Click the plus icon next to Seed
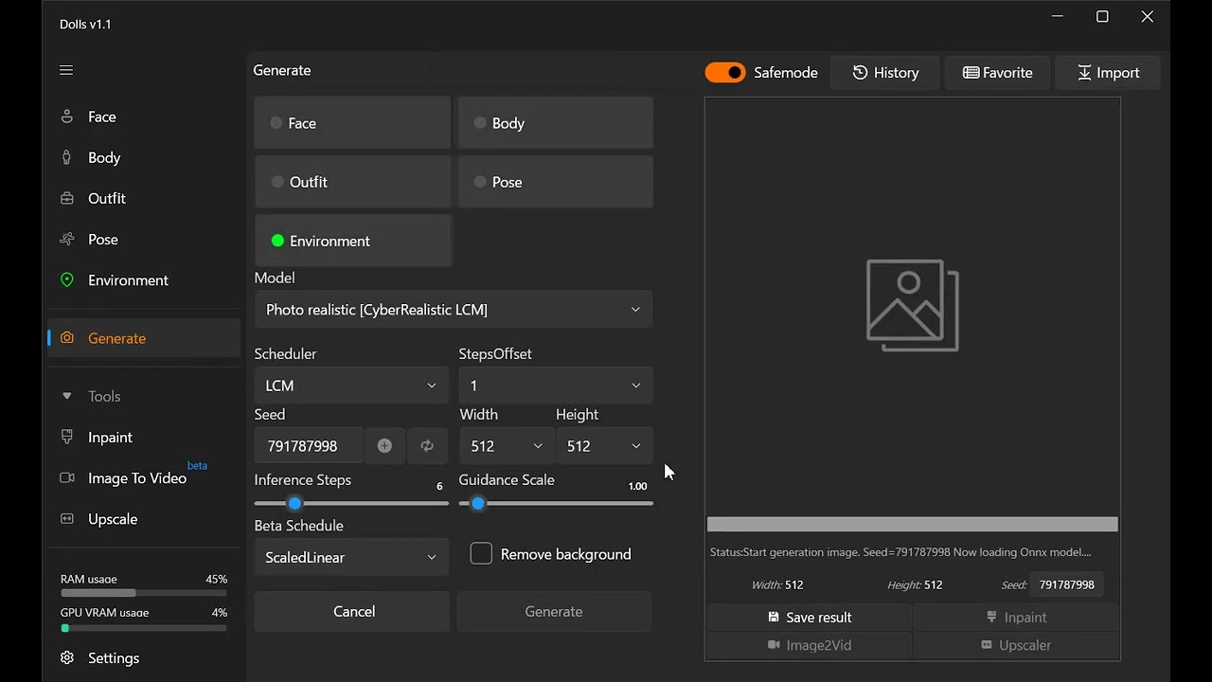Viewport: 1212px width, 682px height. 384,446
